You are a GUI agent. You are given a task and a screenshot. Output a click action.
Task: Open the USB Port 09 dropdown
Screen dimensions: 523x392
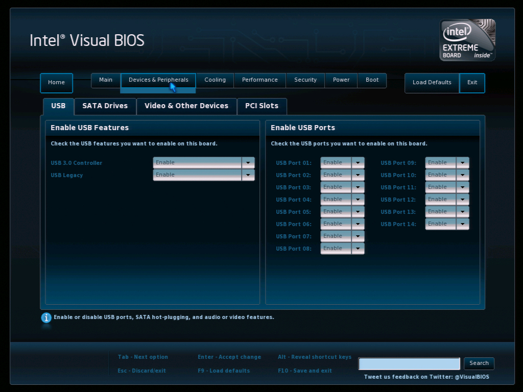462,162
